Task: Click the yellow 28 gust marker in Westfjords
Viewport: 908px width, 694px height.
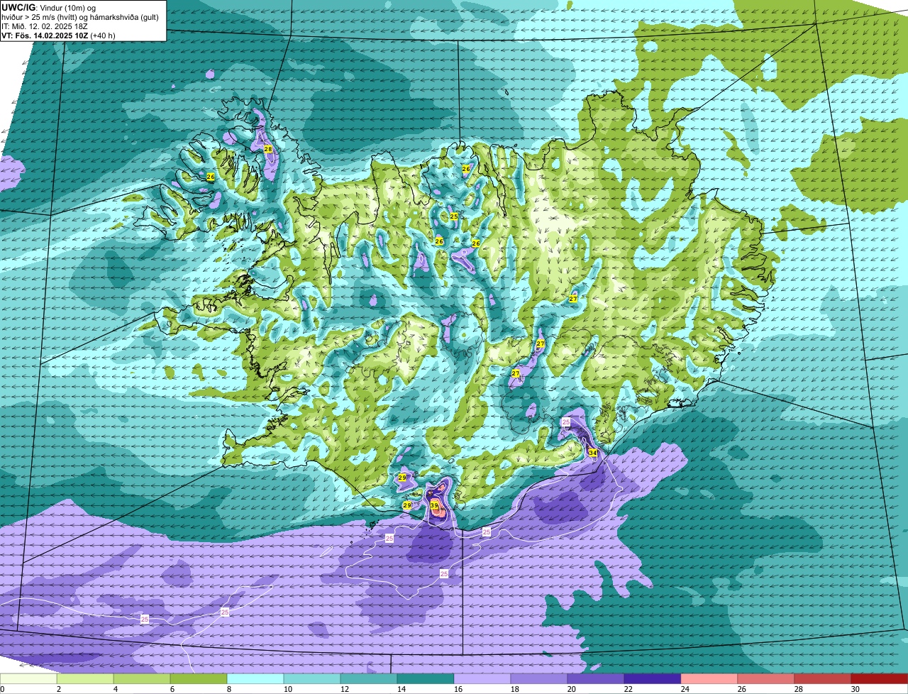Action: (x=267, y=149)
